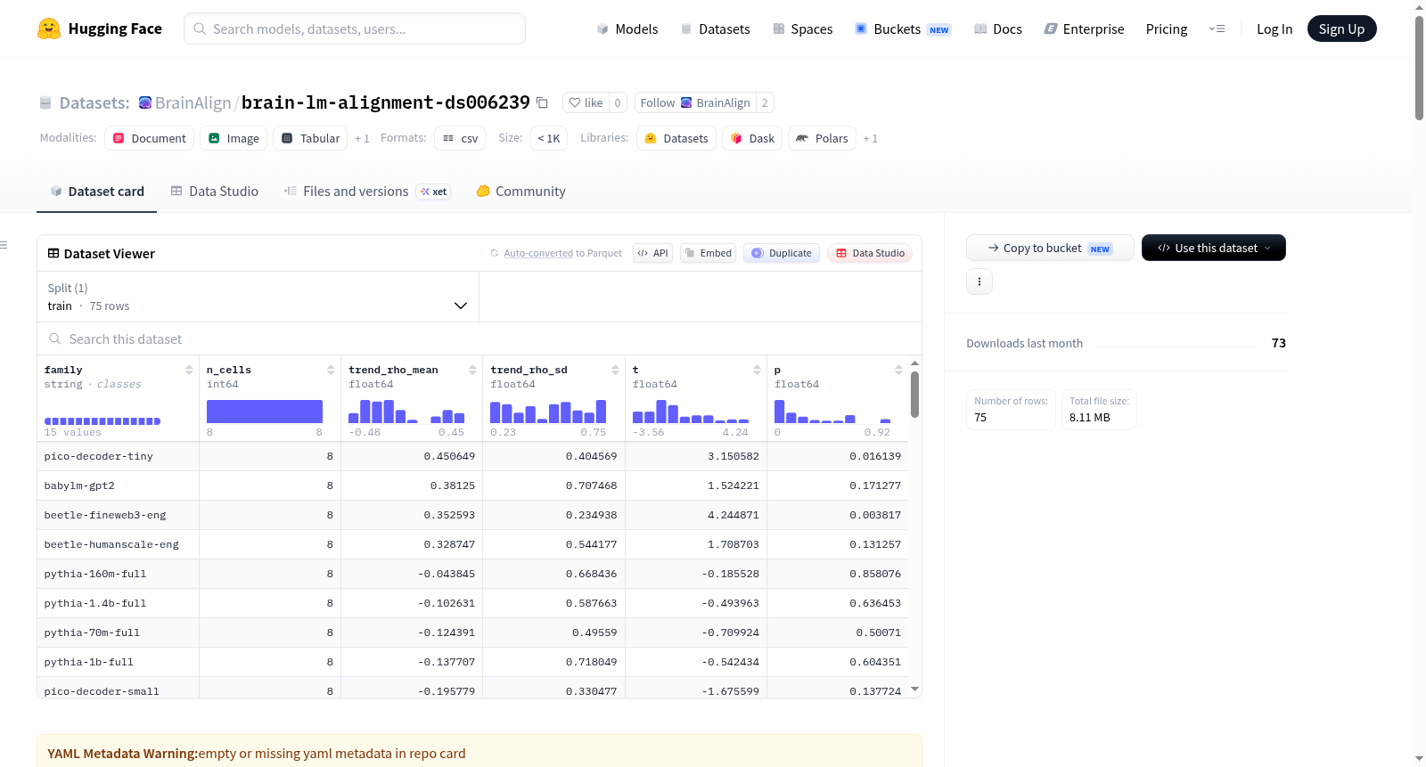Expand the navigation more menu
The image size is (1426, 767).
(x=1217, y=29)
